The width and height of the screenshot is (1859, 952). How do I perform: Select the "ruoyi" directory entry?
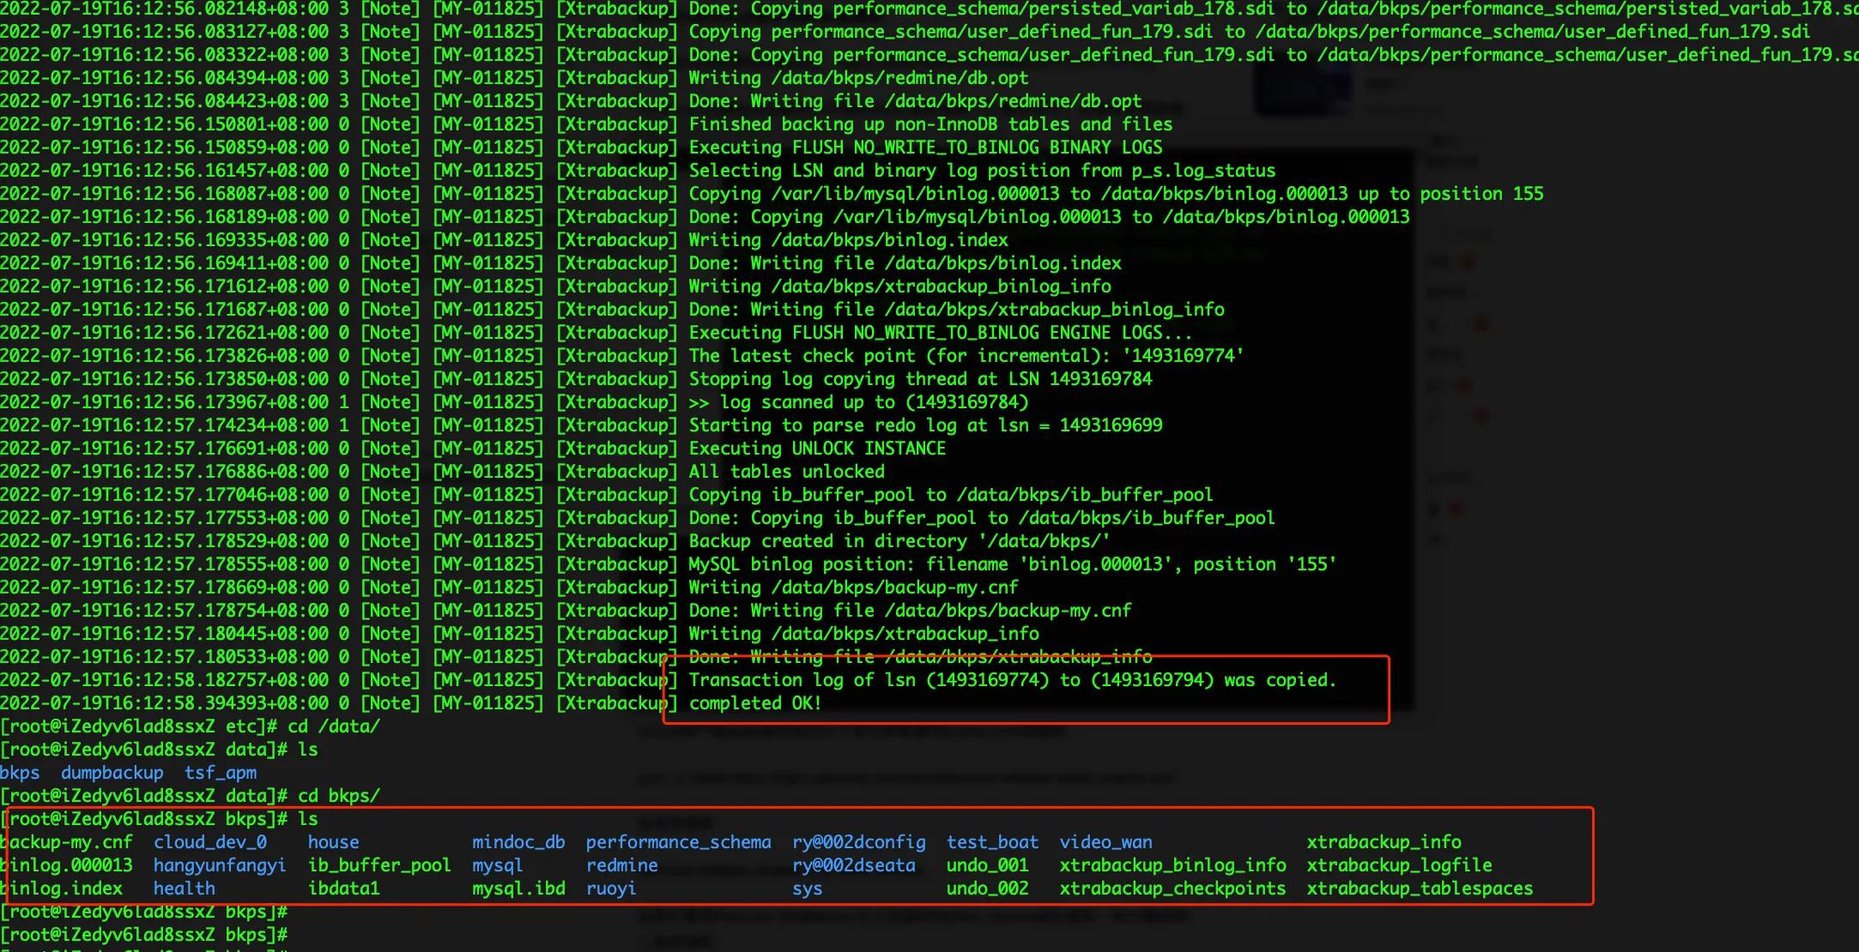click(x=611, y=888)
